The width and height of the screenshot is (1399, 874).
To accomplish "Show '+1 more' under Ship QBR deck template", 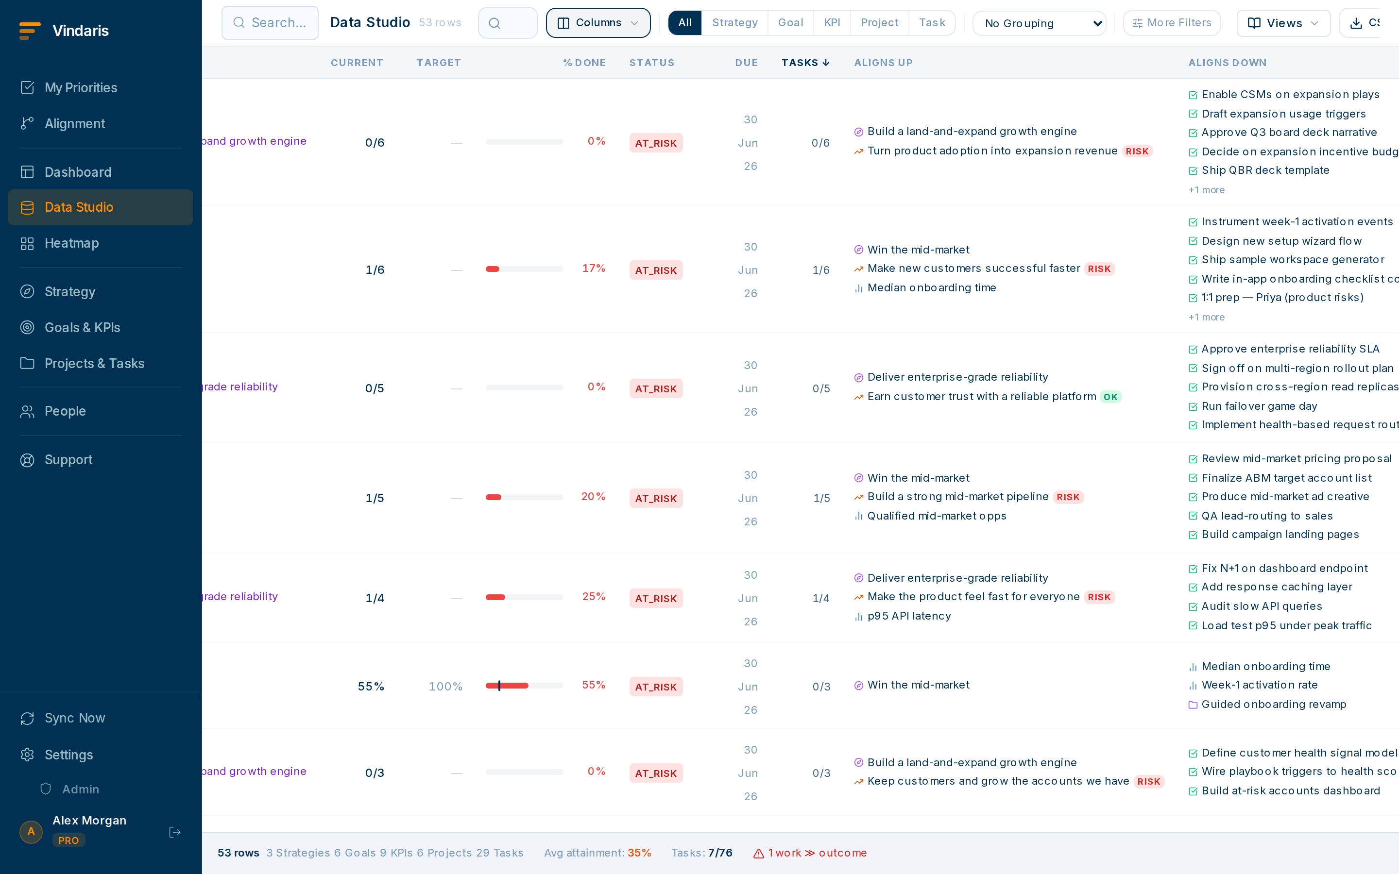I will [x=1207, y=190].
